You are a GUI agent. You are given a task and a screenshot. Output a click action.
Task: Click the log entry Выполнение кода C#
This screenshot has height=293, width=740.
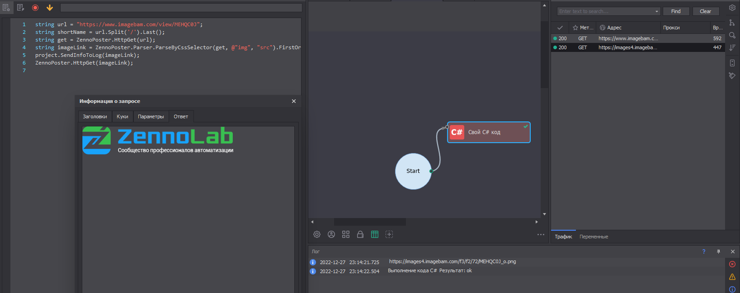click(516, 271)
